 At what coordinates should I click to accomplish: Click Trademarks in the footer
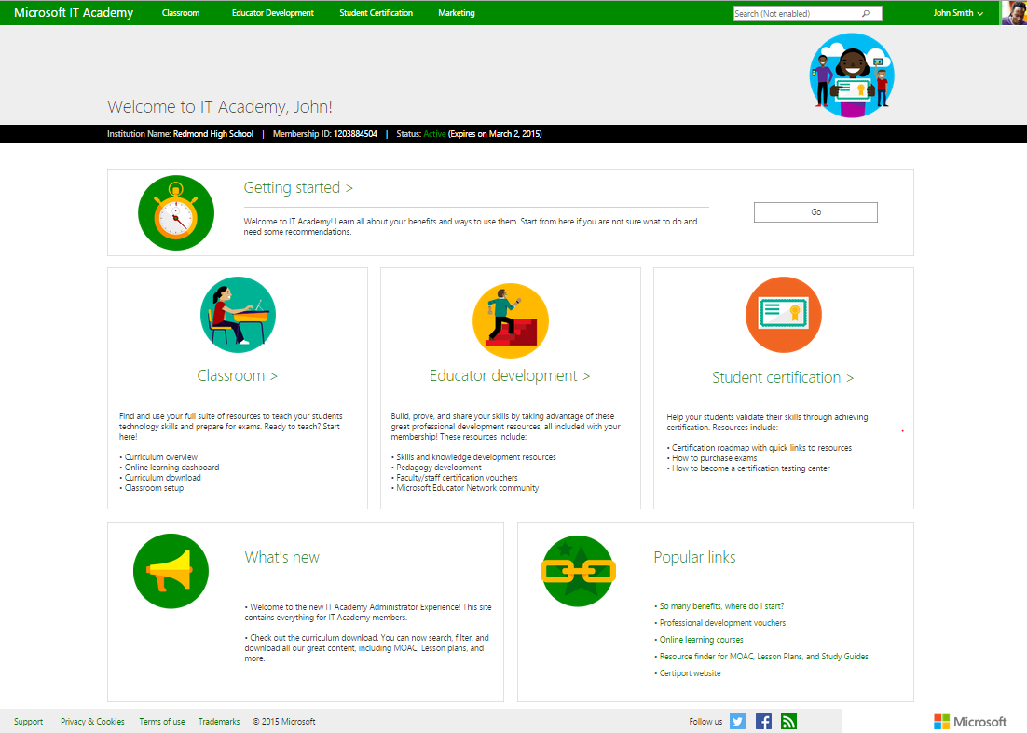click(219, 721)
